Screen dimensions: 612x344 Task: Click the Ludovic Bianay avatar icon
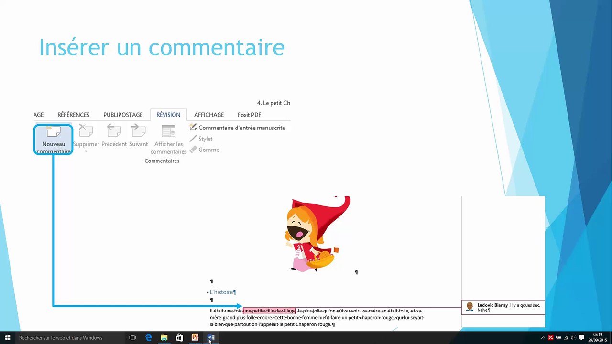[470, 307]
